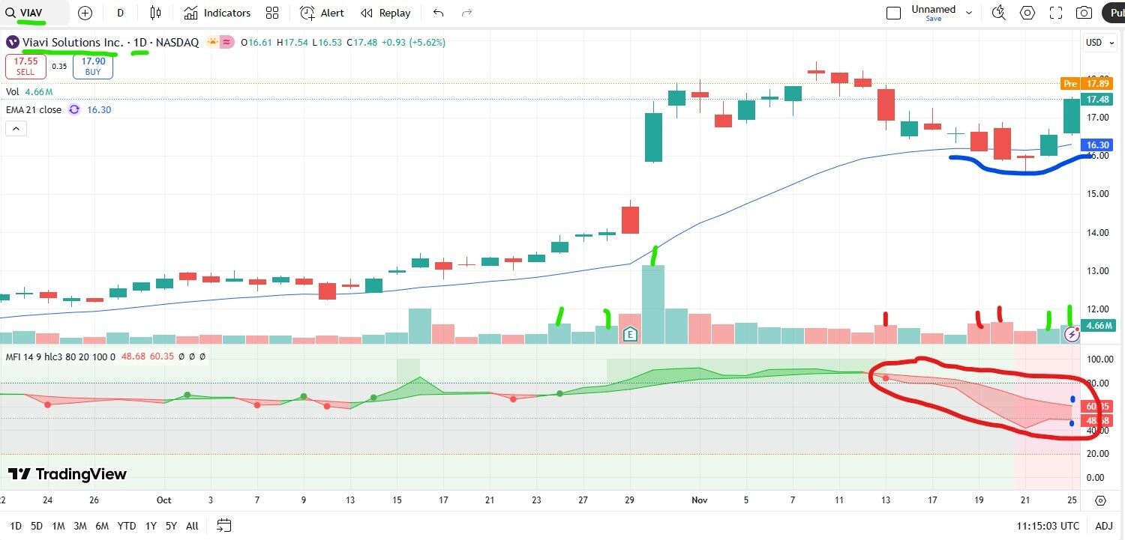1125x540 pixels.
Task: Select the EMA 21 close legend
Action: pyautogui.click(x=34, y=109)
